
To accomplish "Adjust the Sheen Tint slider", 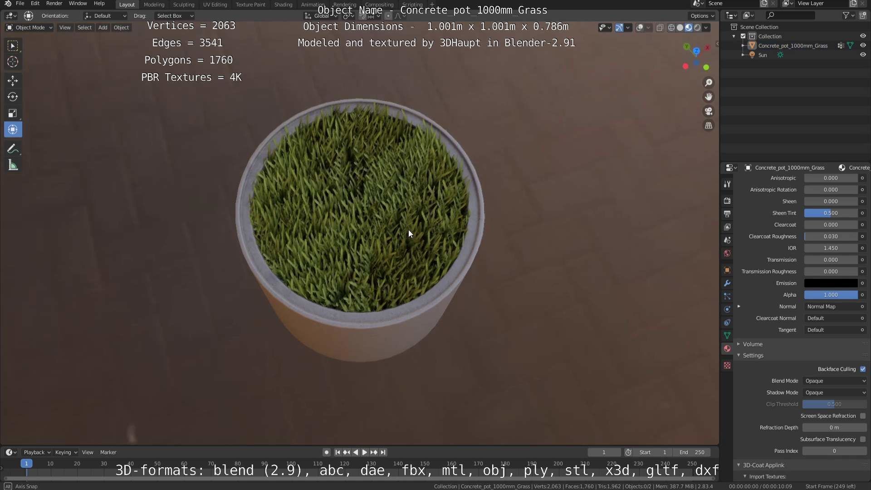I will click(x=831, y=213).
